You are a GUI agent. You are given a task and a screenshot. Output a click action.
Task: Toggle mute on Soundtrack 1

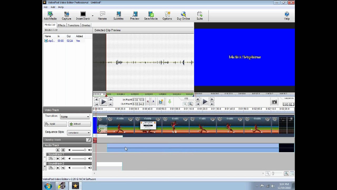63,159
